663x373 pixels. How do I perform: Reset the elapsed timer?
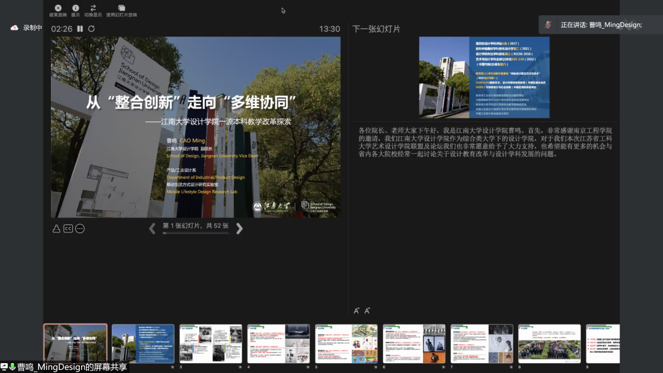[x=91, y=29]
